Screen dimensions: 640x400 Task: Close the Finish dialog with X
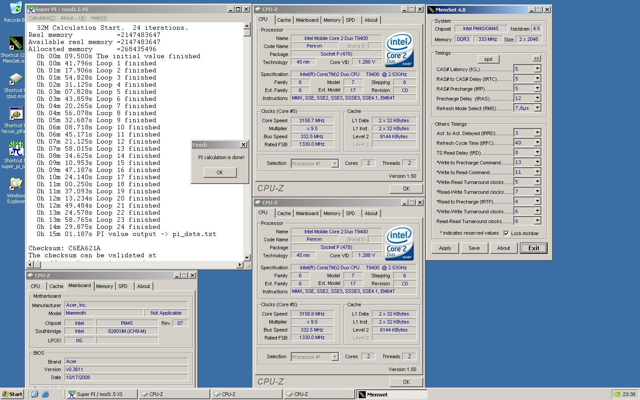[243, 145]
